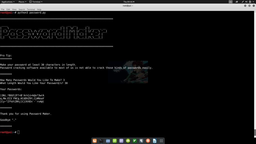
Task: Open the File menu in terminal
Action: click(x=3, y=9)
